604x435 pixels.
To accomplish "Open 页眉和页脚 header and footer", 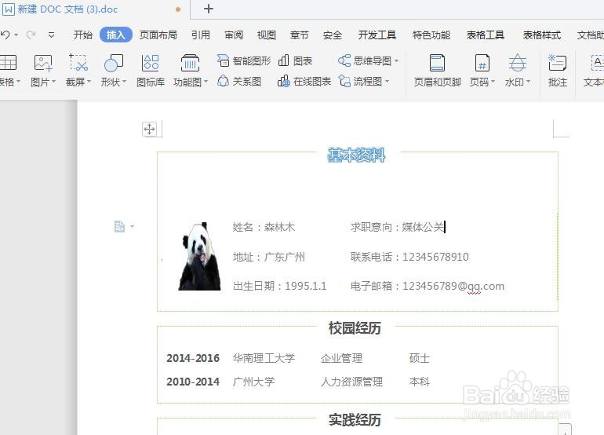I will coord(438,70).
